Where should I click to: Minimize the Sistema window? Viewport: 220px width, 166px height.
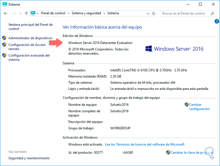coord(188,4)
